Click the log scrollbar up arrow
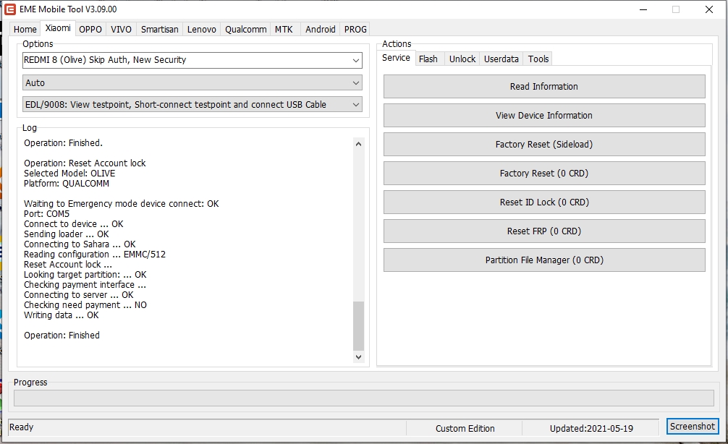 (358, 144)
